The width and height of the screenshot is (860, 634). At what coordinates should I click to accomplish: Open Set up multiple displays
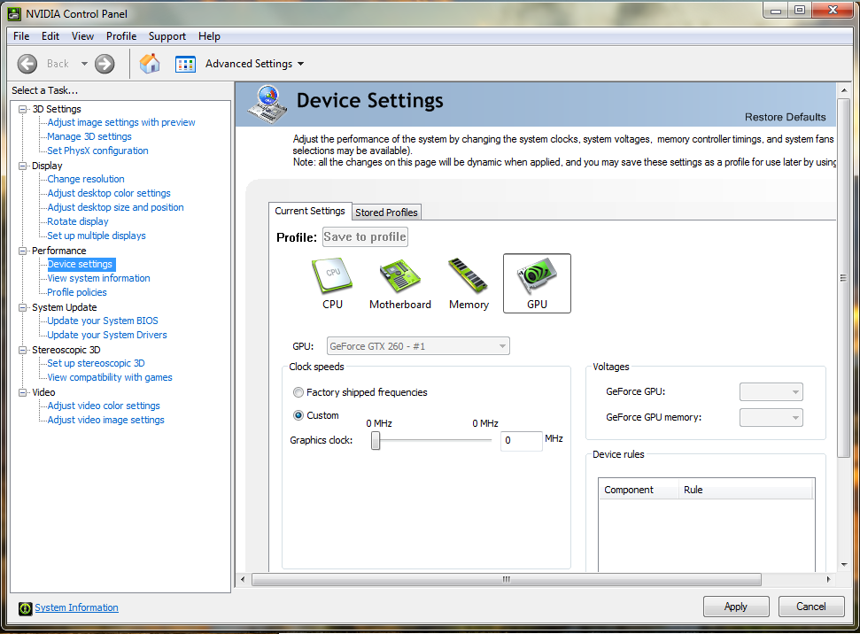[97, 236]
